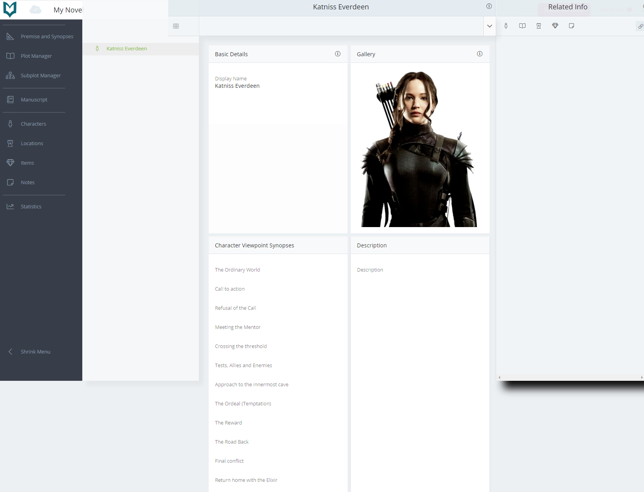Screen dimensions: 644x492
Task: Show related items in Related Info
Action: (555, 26)
